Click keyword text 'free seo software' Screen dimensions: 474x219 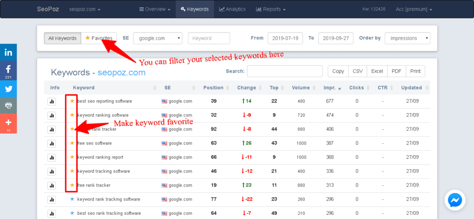point(94,143)
